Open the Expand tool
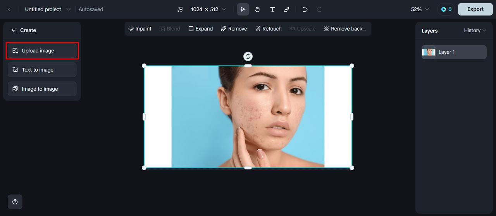The image size is (496, 216). point(201,29)
